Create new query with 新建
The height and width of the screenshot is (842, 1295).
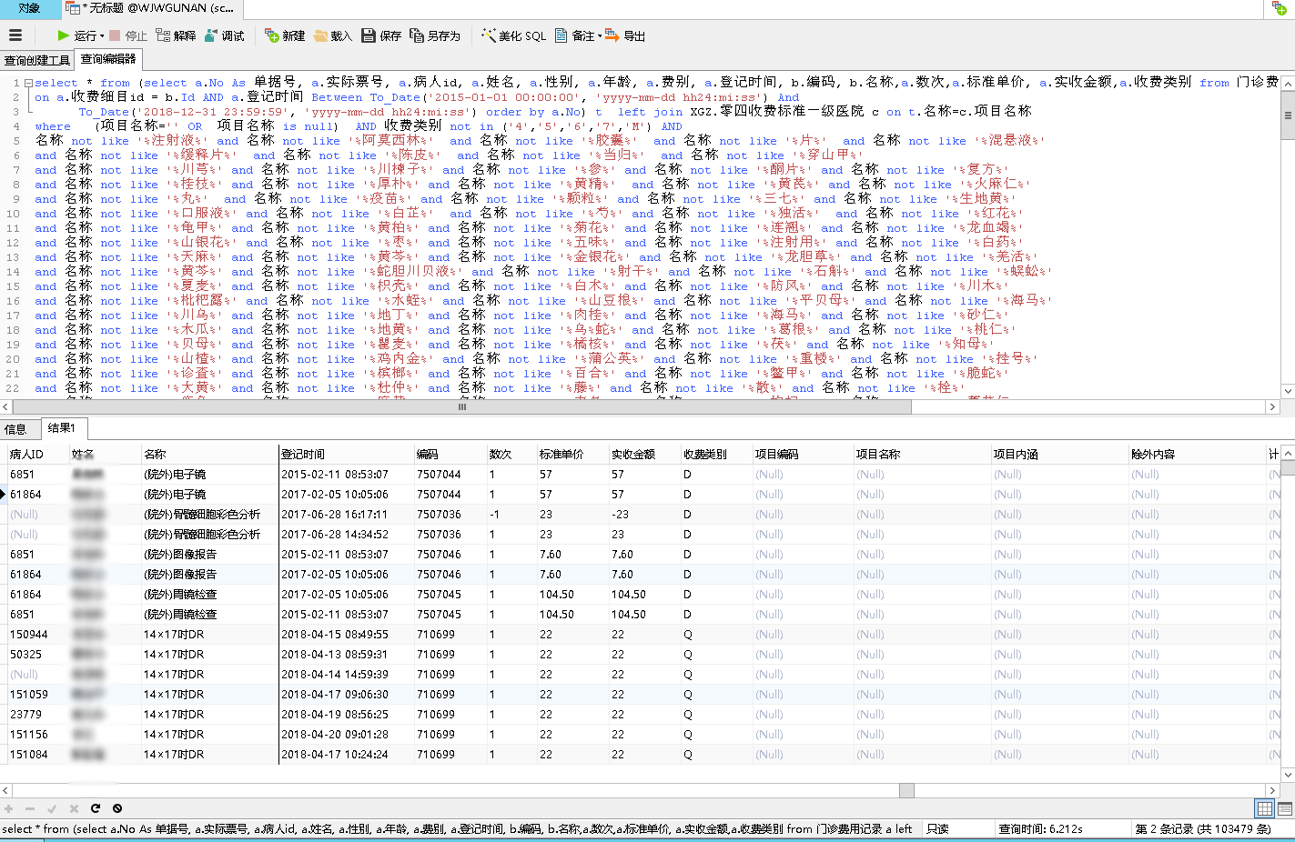tap(285, 35)
